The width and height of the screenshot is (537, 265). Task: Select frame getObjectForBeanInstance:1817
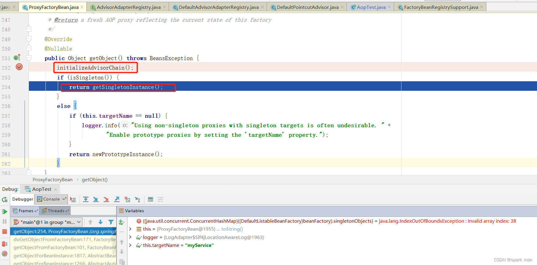coord(63,256)
